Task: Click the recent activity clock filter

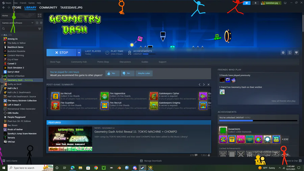Action: click(37, 23)
